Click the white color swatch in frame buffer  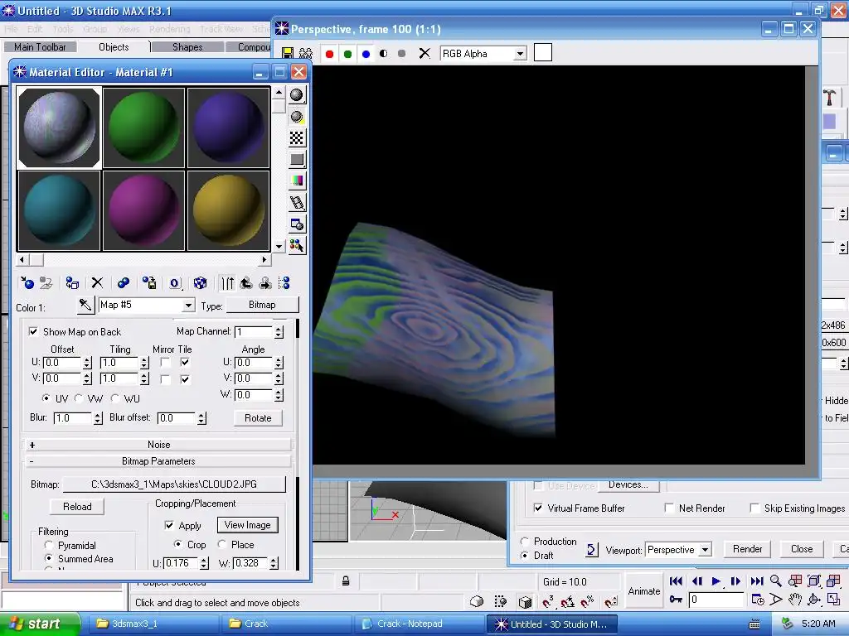pos(543,53)
